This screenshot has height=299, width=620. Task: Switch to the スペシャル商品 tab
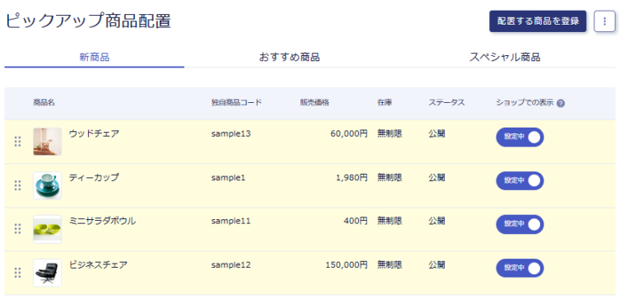pyautogui.click(x=505, y=58)
